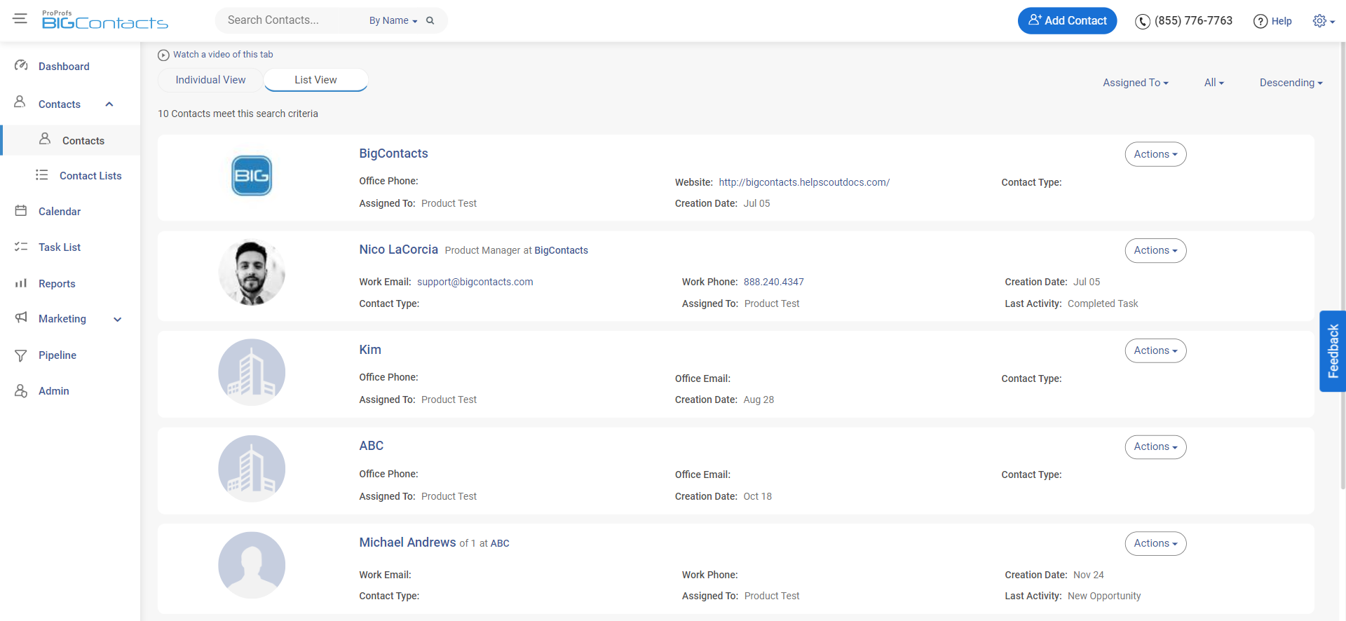Click the search magnifier icon
This screenshot has width=1346, height=621.
[x=430, y=20]
